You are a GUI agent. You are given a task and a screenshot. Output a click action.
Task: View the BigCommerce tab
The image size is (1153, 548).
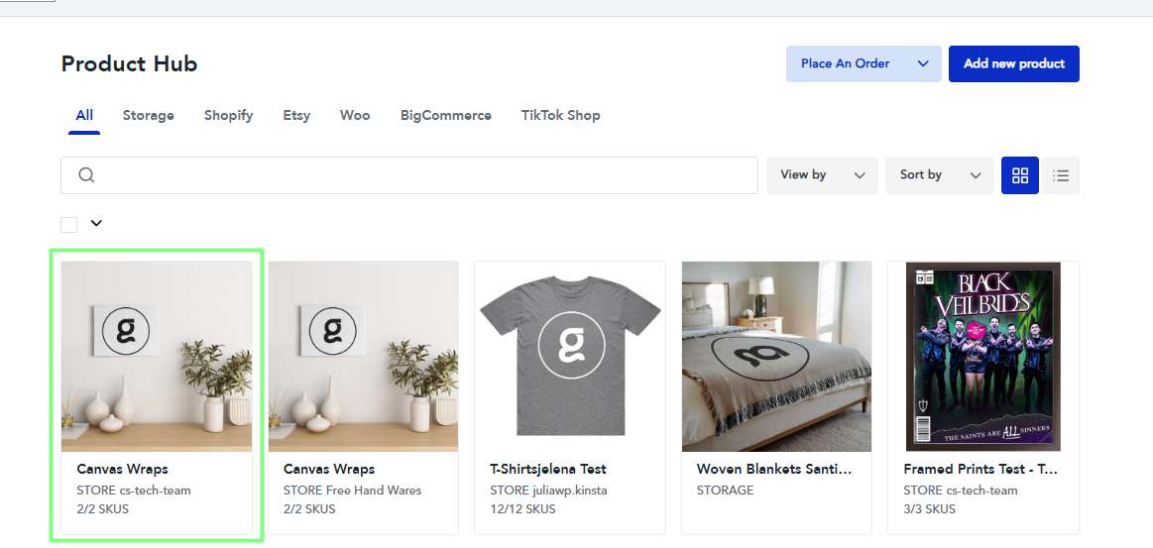pyautogui.click(x=445, y=116)
